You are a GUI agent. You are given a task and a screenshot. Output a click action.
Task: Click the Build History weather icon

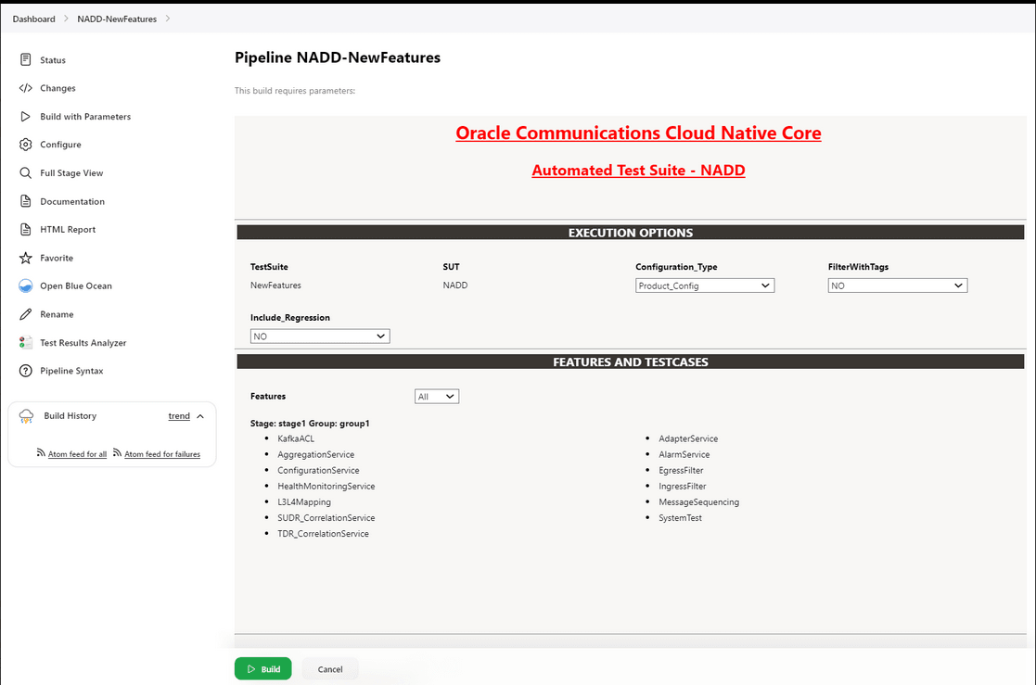tap(26, 415)
